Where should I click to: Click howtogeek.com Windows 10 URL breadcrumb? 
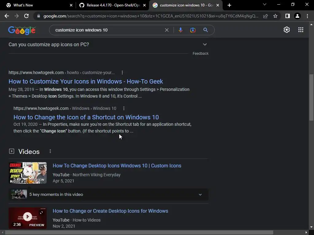(x=65, y=108)
